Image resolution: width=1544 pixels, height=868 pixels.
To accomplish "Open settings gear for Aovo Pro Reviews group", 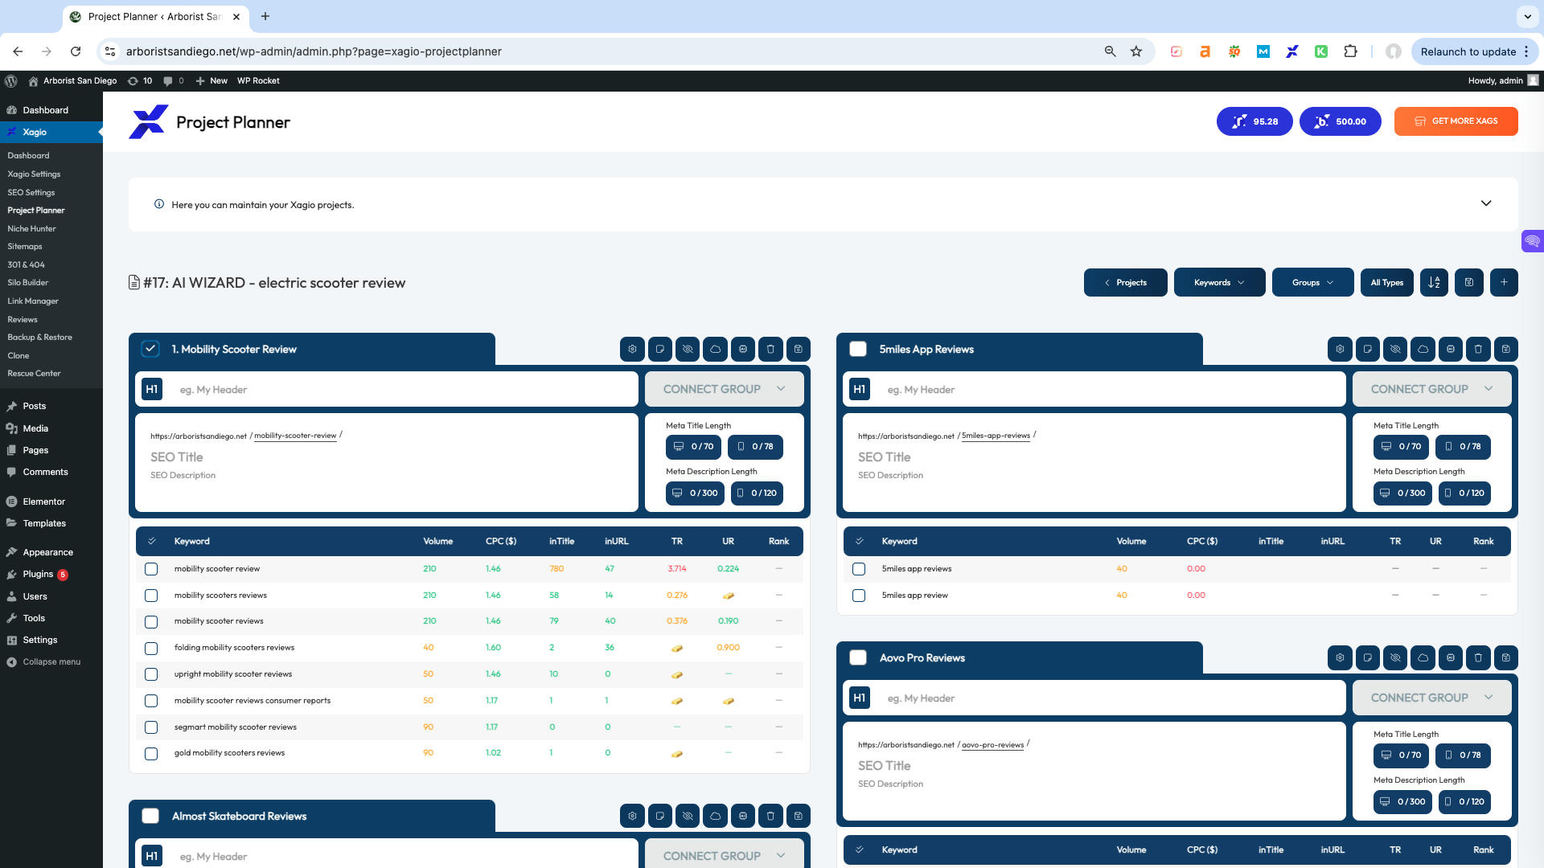I will [x=1340, y=658].
